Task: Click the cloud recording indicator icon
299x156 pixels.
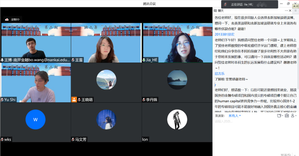Action: point(7,19)
